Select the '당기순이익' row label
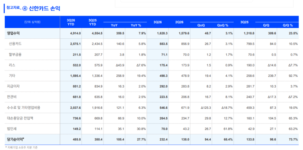The width and height of the screenshot is (303, 150). tap(16, 139)
